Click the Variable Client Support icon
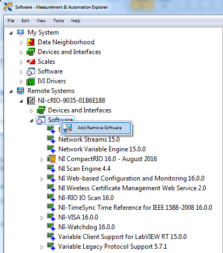 51,237
